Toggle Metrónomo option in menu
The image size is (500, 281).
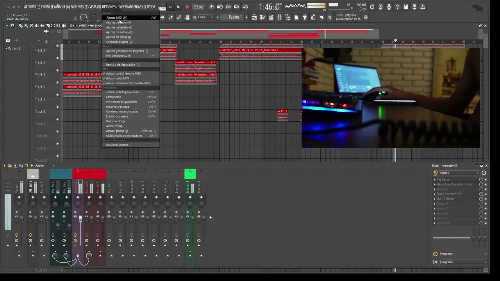[x=131, y=97]
